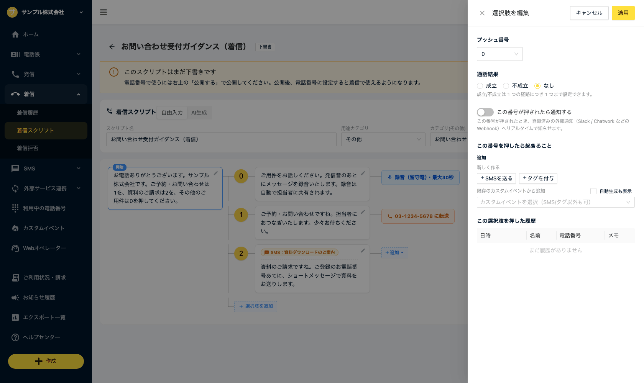Open 着信スクリプト in the sidebar
Image resolution: width=644 pixels, height=383 pixels.
(x=46, y=131)
